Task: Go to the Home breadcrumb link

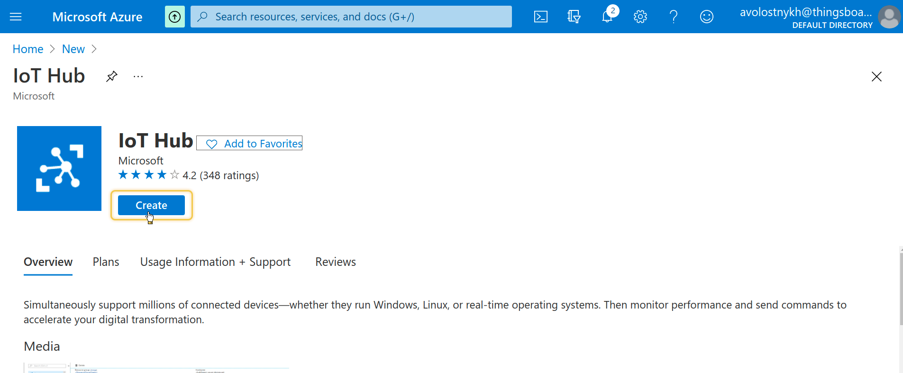Action: click(28, 49)
